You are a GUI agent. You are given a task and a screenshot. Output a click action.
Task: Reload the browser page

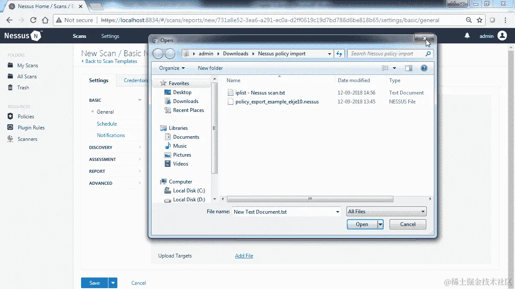pos(33,20)
